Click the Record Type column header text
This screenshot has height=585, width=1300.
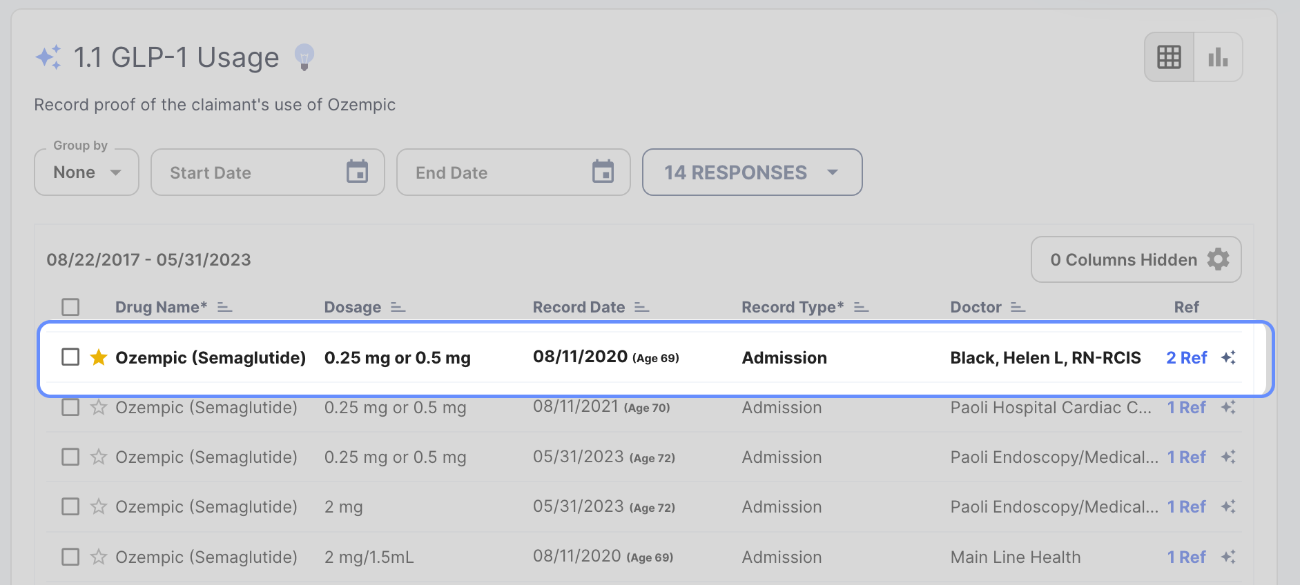[x=793, y=307]
